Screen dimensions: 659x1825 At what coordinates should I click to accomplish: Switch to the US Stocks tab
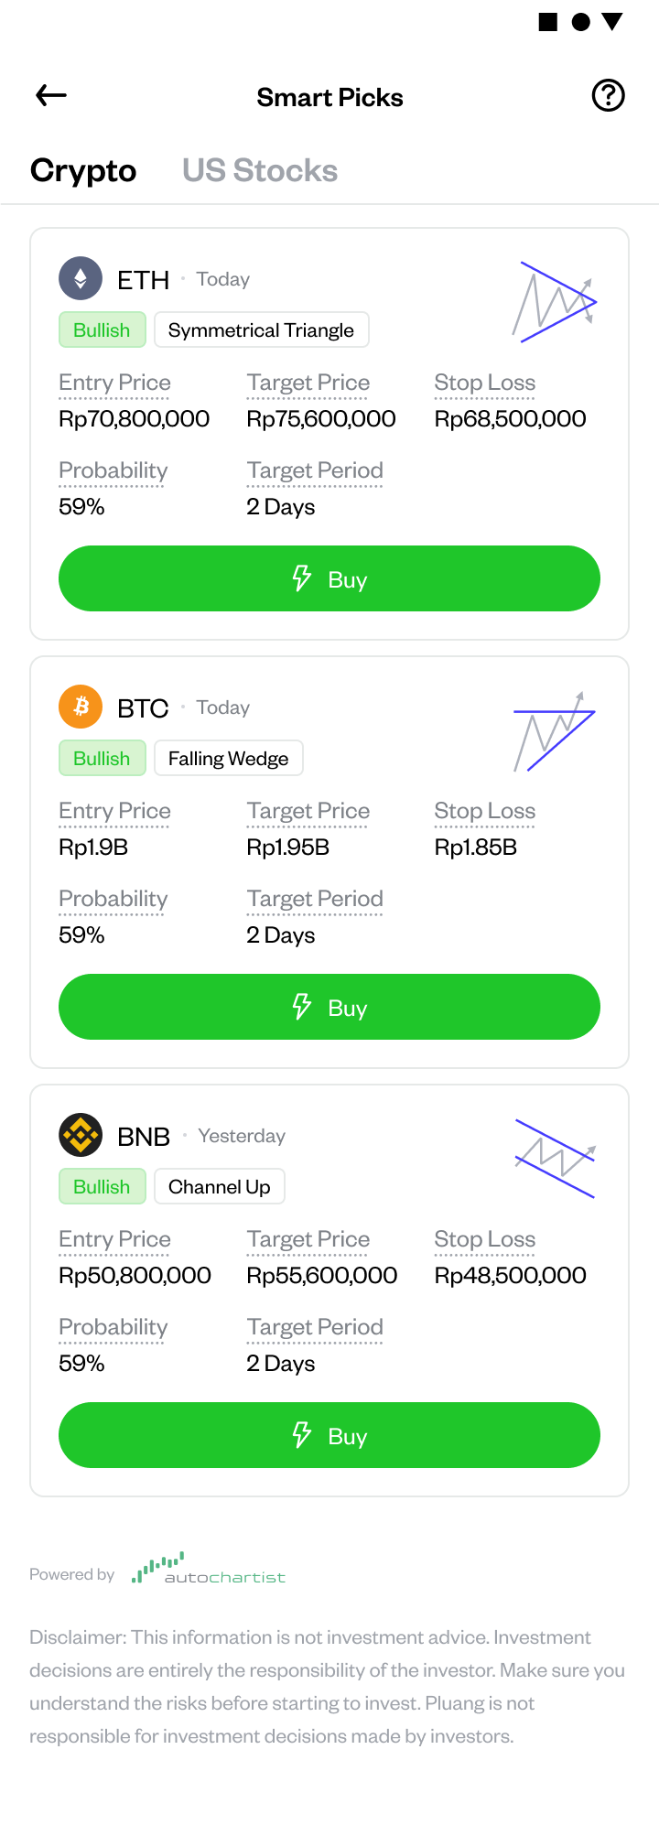[260, 170]
